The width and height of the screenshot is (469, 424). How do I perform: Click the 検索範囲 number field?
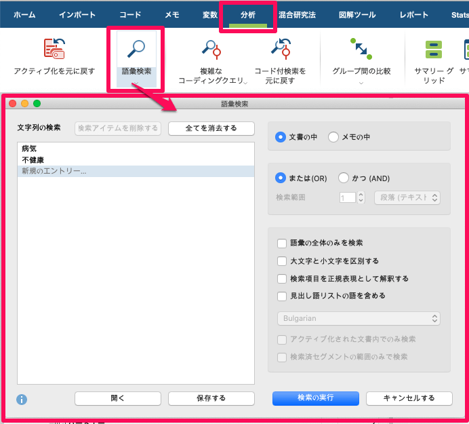click(x=348, y=197)
